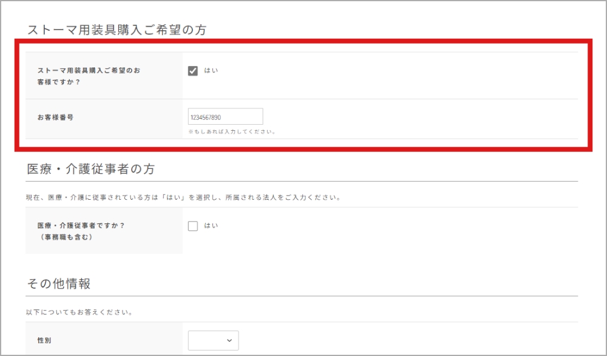
Task: Open the 性別 dropdown
Action: (x=213, y=340)
